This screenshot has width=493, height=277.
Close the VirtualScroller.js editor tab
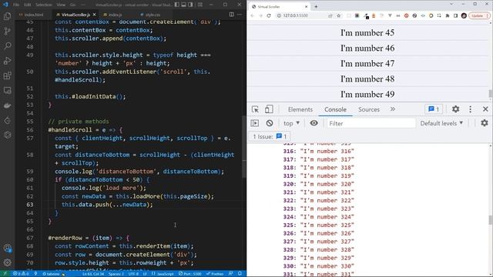click(94, 15)
